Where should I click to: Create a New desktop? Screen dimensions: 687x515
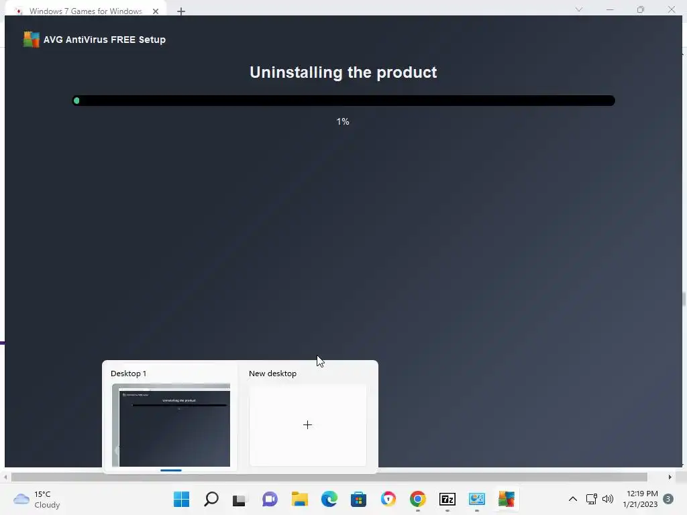point(307,424)
